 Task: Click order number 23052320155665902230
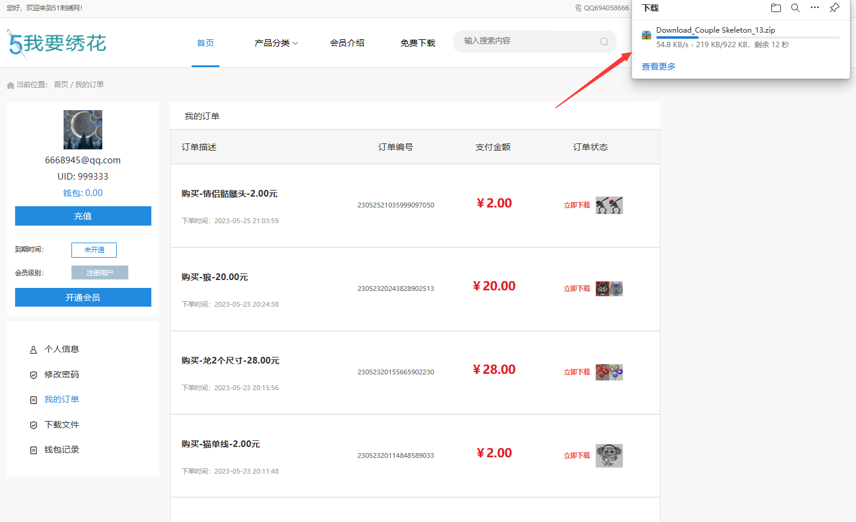click(396, 372)
